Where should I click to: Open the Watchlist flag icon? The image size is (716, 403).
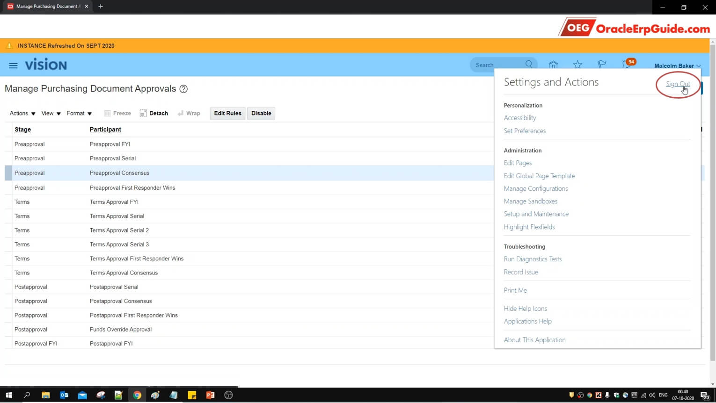tap(602, 65)
